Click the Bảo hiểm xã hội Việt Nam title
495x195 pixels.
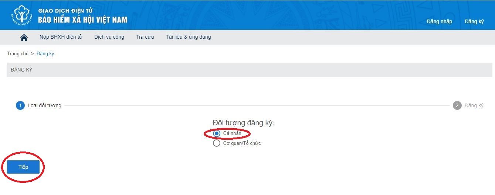pos(82,20)
